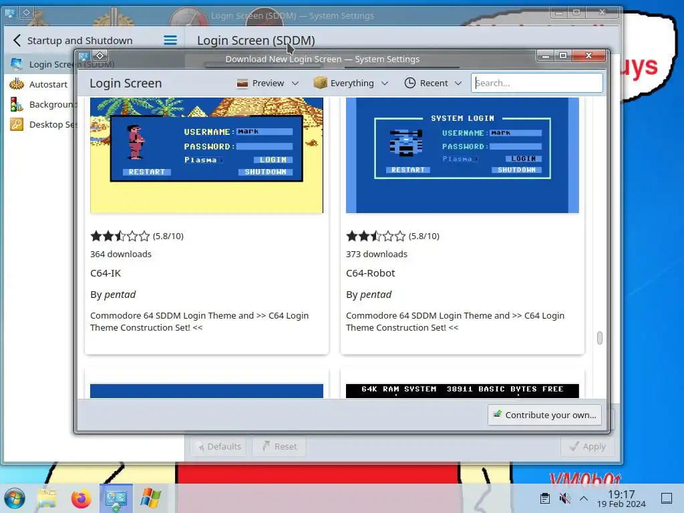The height and width of the screenshot is (513, 684).
Task: Open the Start menu orb on taskbar
Action: click(x=15, y=498)
